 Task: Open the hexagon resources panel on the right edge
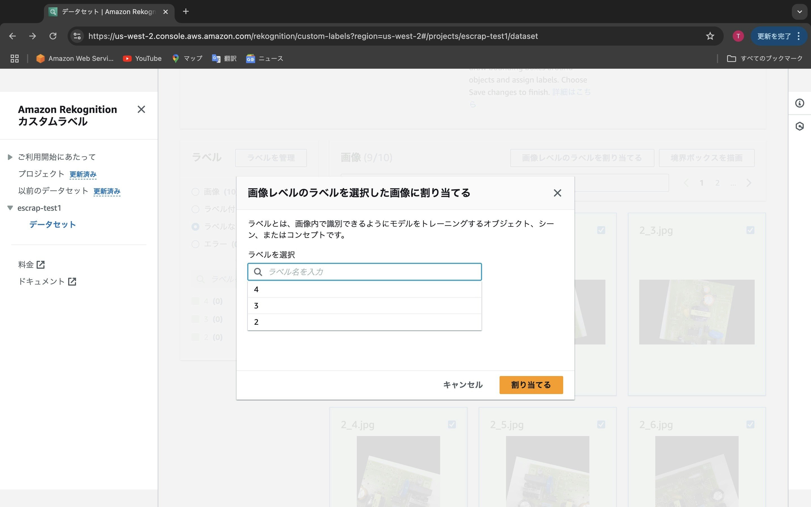(800, 126)
